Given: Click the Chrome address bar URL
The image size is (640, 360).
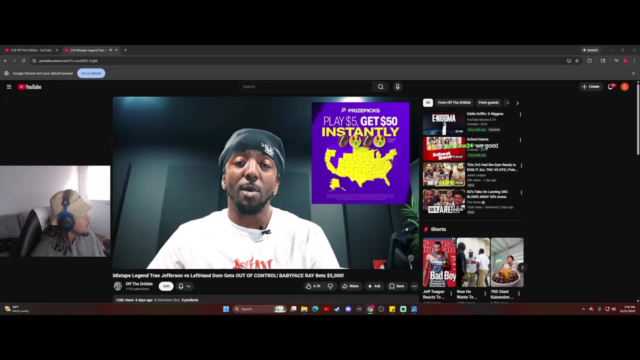Looking at the screenshot, I should [x=68, y=60].
